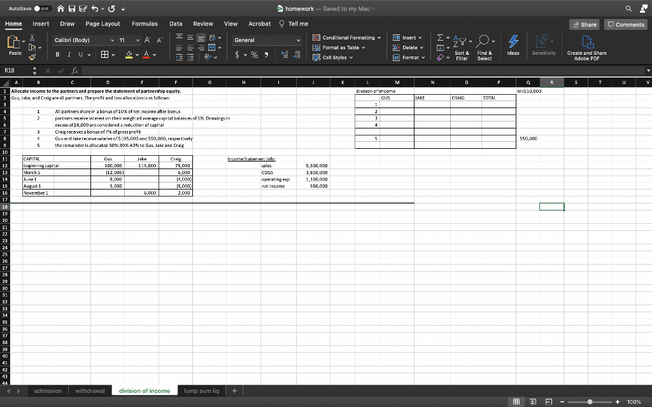Click the search magnifier in title bar
Screen dimensions: 652x407
(628, 9)
